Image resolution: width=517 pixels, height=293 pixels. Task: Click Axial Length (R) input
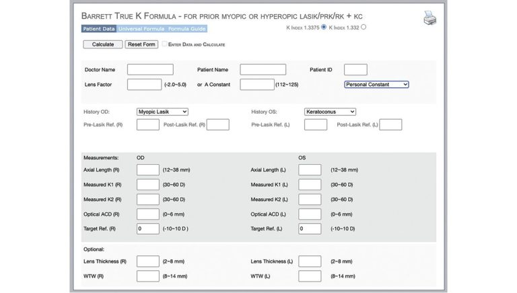[148, 169]
